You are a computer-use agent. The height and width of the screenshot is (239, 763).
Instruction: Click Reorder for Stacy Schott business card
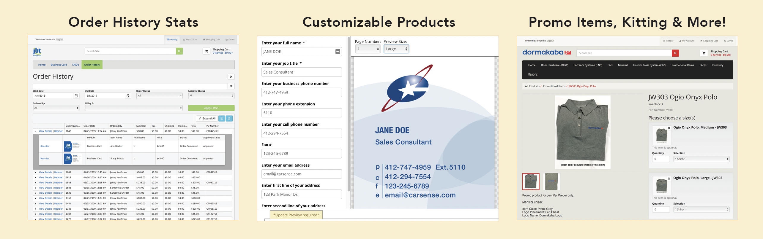[45, 159]
